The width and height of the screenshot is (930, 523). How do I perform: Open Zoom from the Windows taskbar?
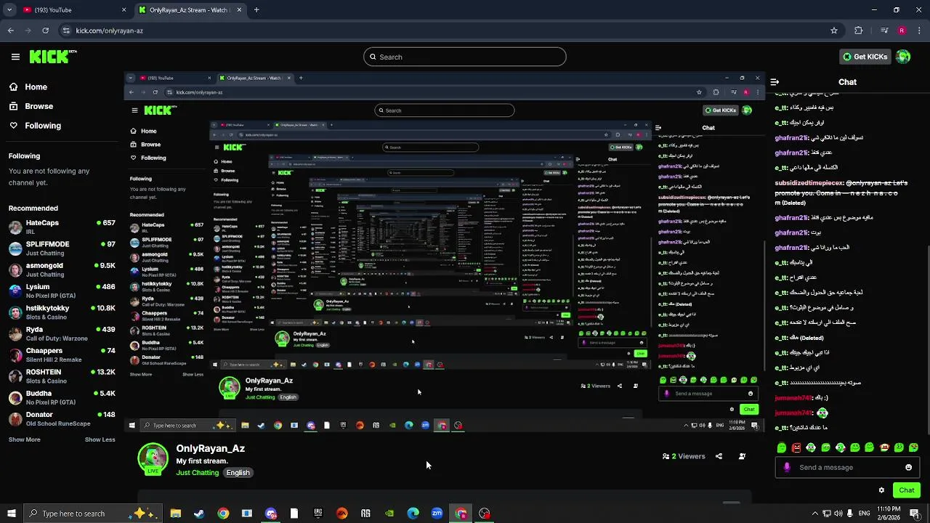coord(437,514)
